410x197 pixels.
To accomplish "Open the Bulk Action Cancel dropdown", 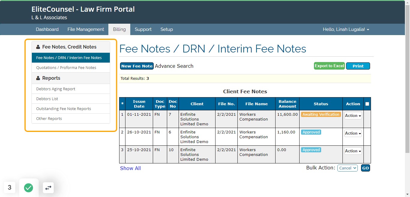I will (348, 168).
